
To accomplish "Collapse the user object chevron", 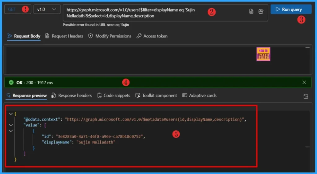I will [11, 131].
